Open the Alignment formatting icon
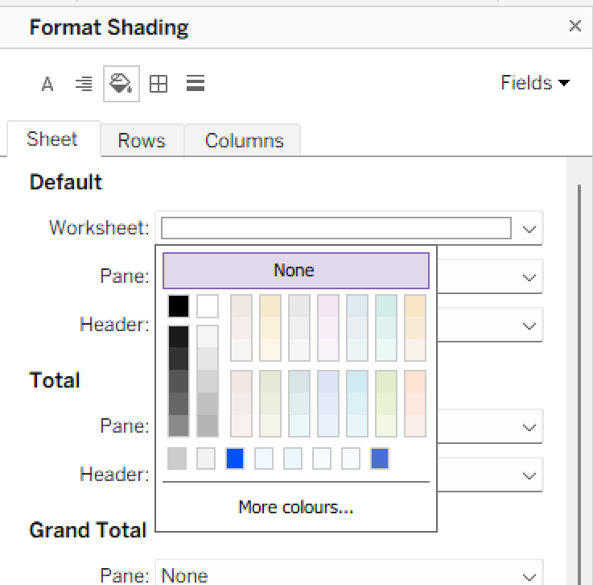This screenshot has width=593, height=585. [84, 84]
